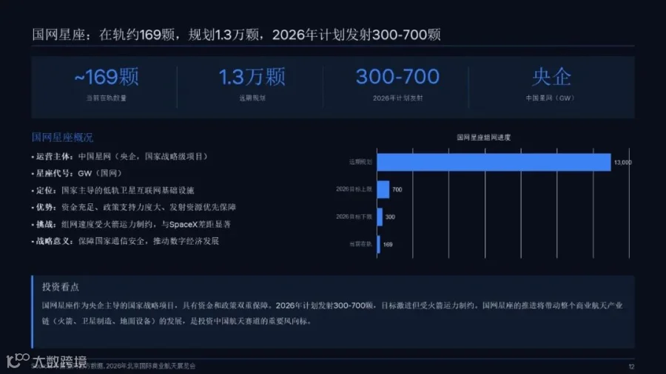The width and height of the screenshot is (666, 374).
Task: Click the 当前在轨 axis label in the chart
Action: pyautogui.click(x=360, y=244)
